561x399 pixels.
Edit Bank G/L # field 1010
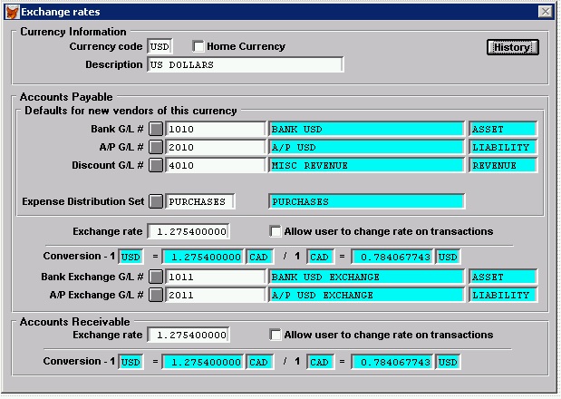pyautogui.click(x=215, y=129)
